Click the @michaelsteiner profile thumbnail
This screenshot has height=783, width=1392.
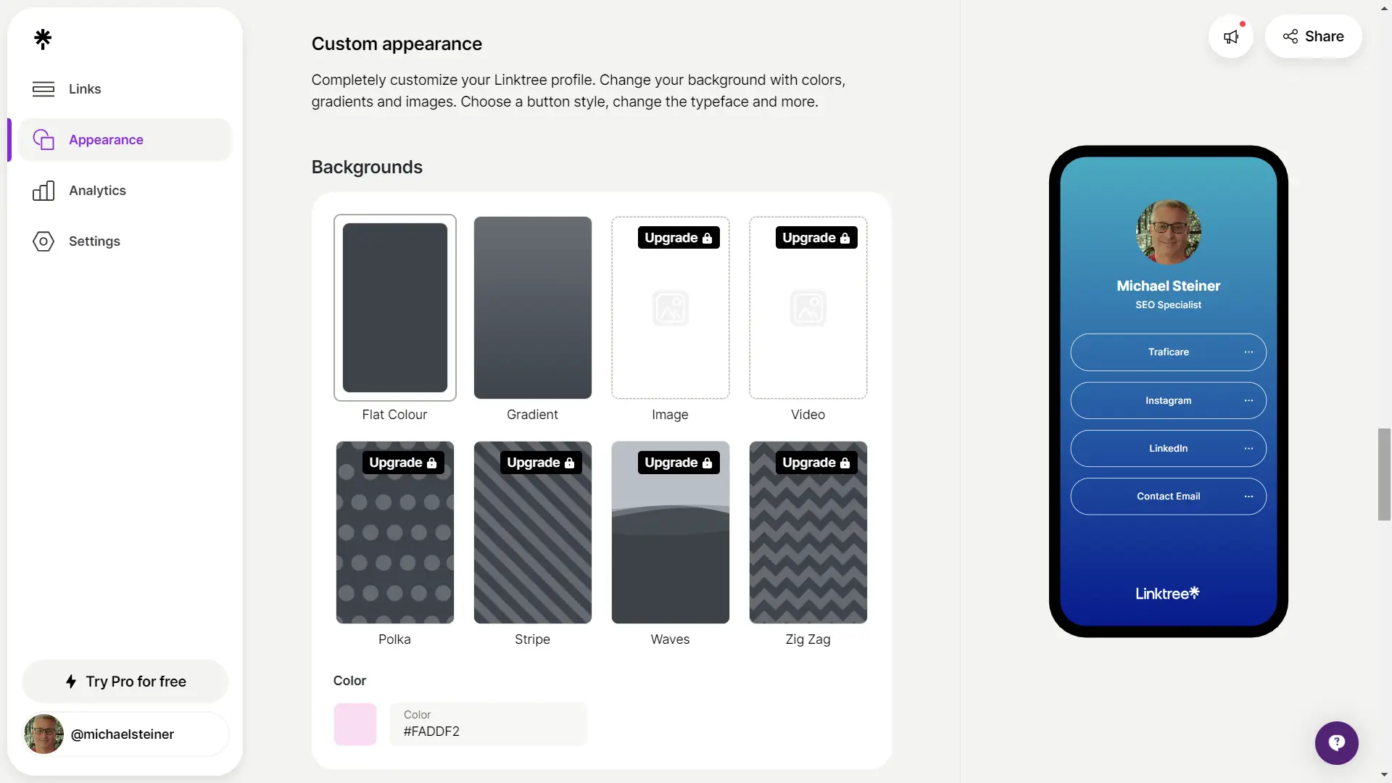[43, 733]
